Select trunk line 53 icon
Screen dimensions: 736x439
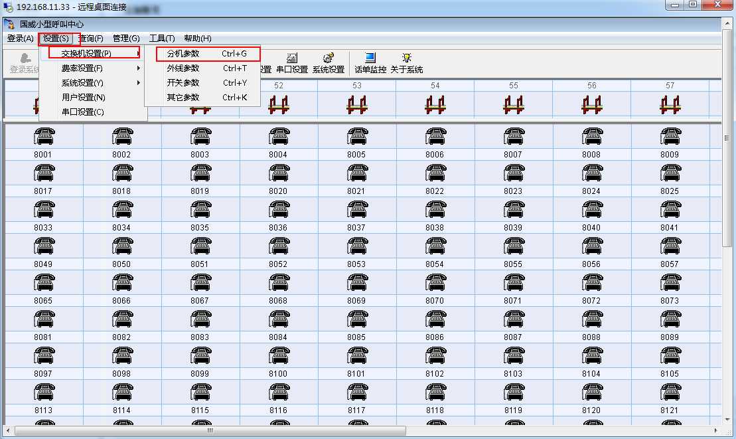coord(357,105)
